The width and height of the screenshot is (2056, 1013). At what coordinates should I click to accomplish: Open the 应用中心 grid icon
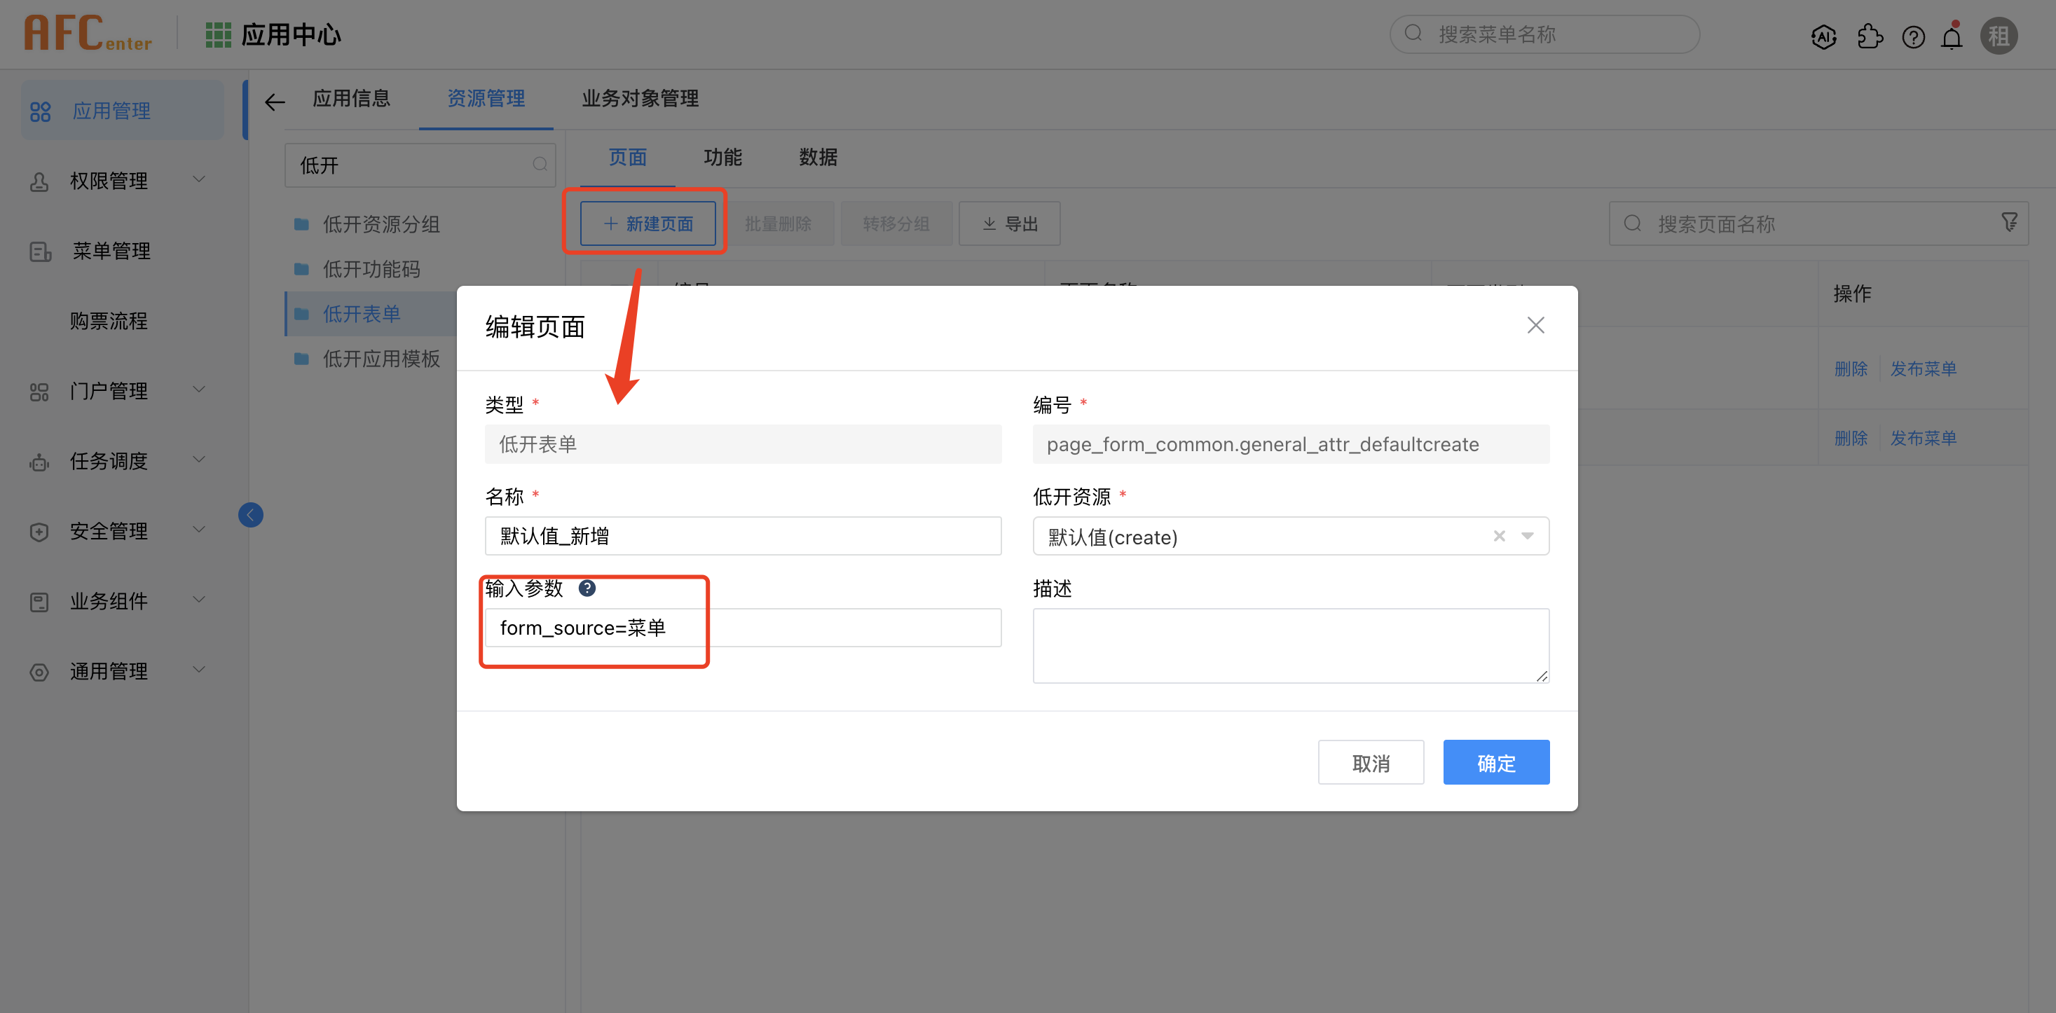coord(218,35)
